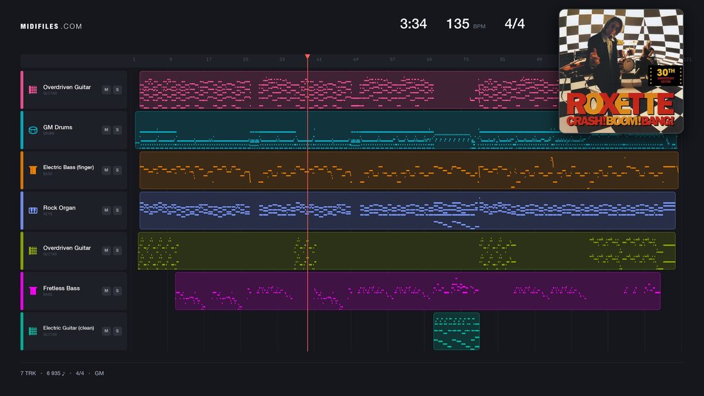
Task: Jump to bar 9 on the ruler
Action: pos(171,59)
